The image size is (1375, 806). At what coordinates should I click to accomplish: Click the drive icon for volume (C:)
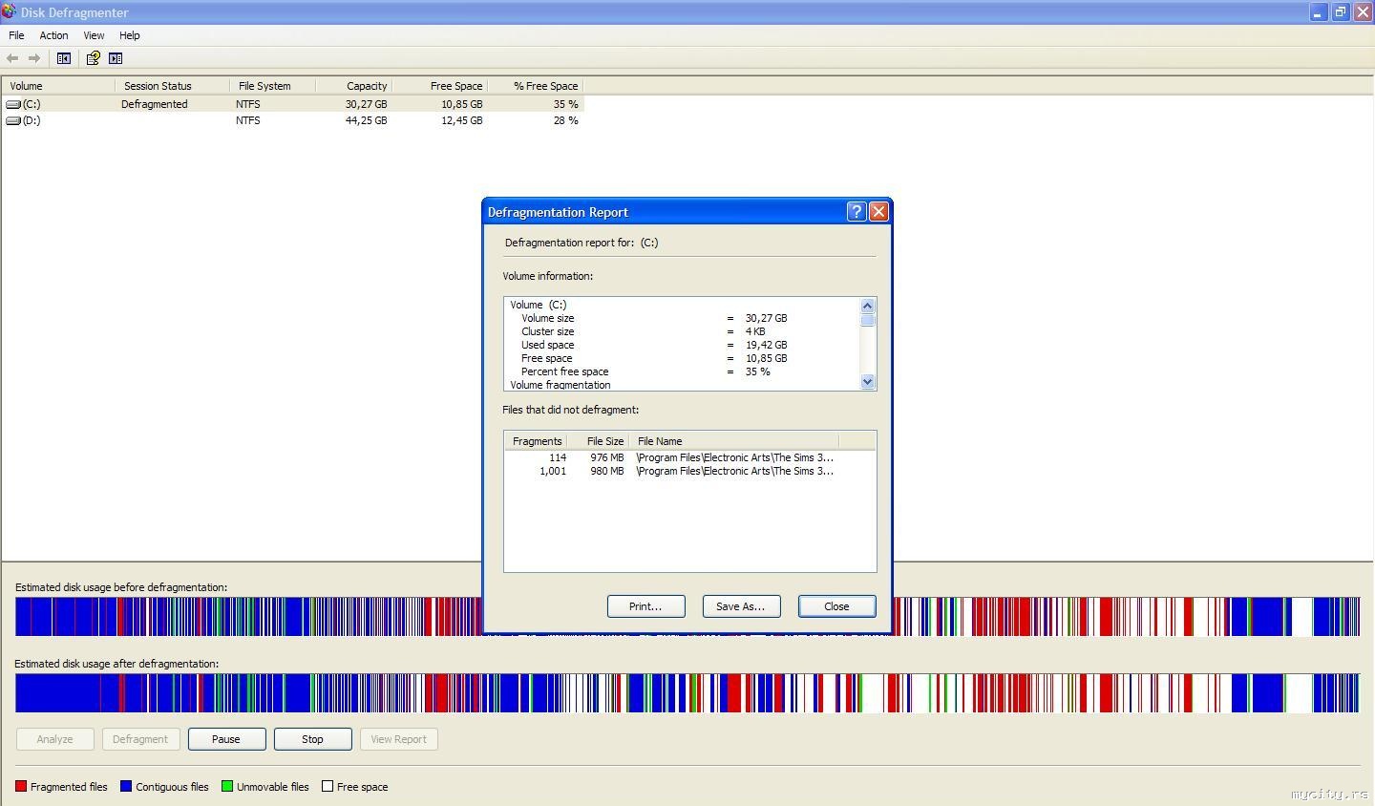point(13,104)
